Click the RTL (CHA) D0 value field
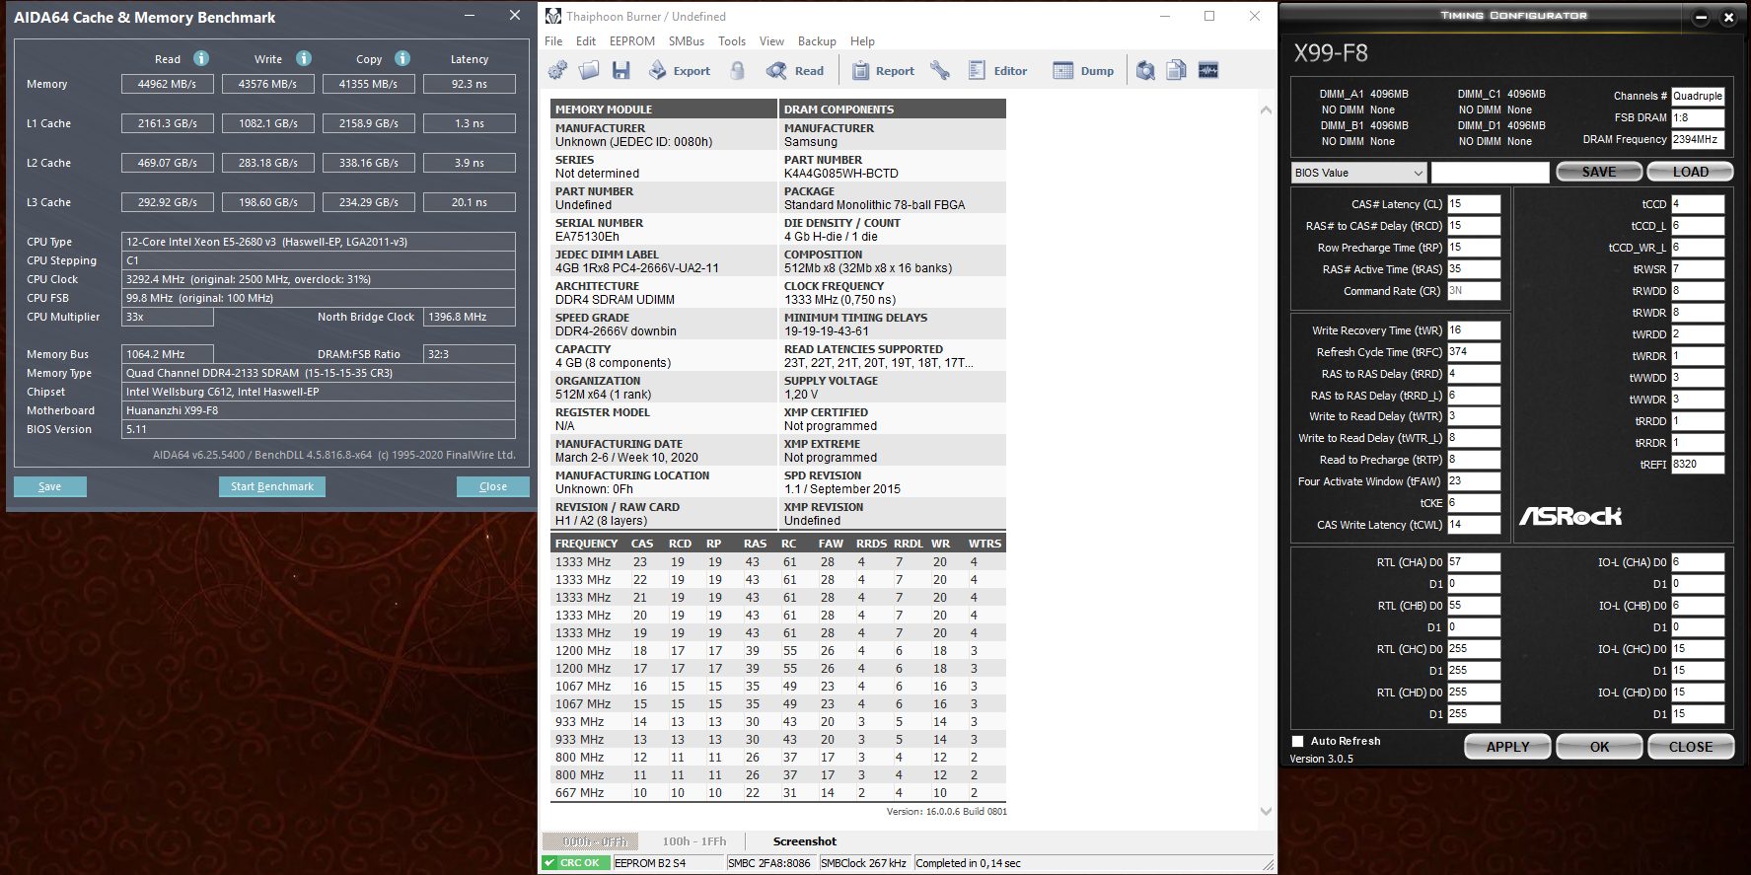The image size is (1751, 875). [x=1474, y=562]
